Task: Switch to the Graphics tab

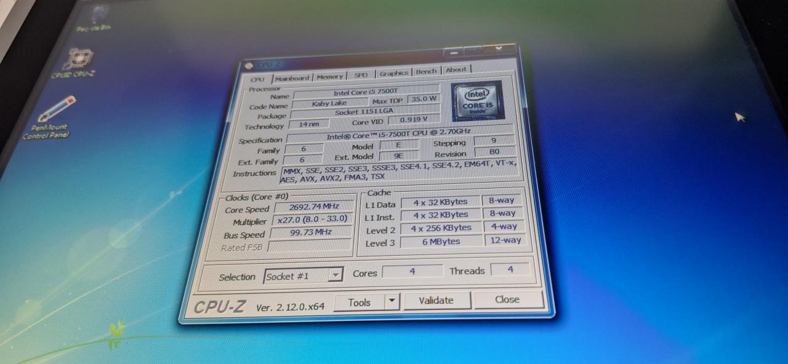Action: 393,73
